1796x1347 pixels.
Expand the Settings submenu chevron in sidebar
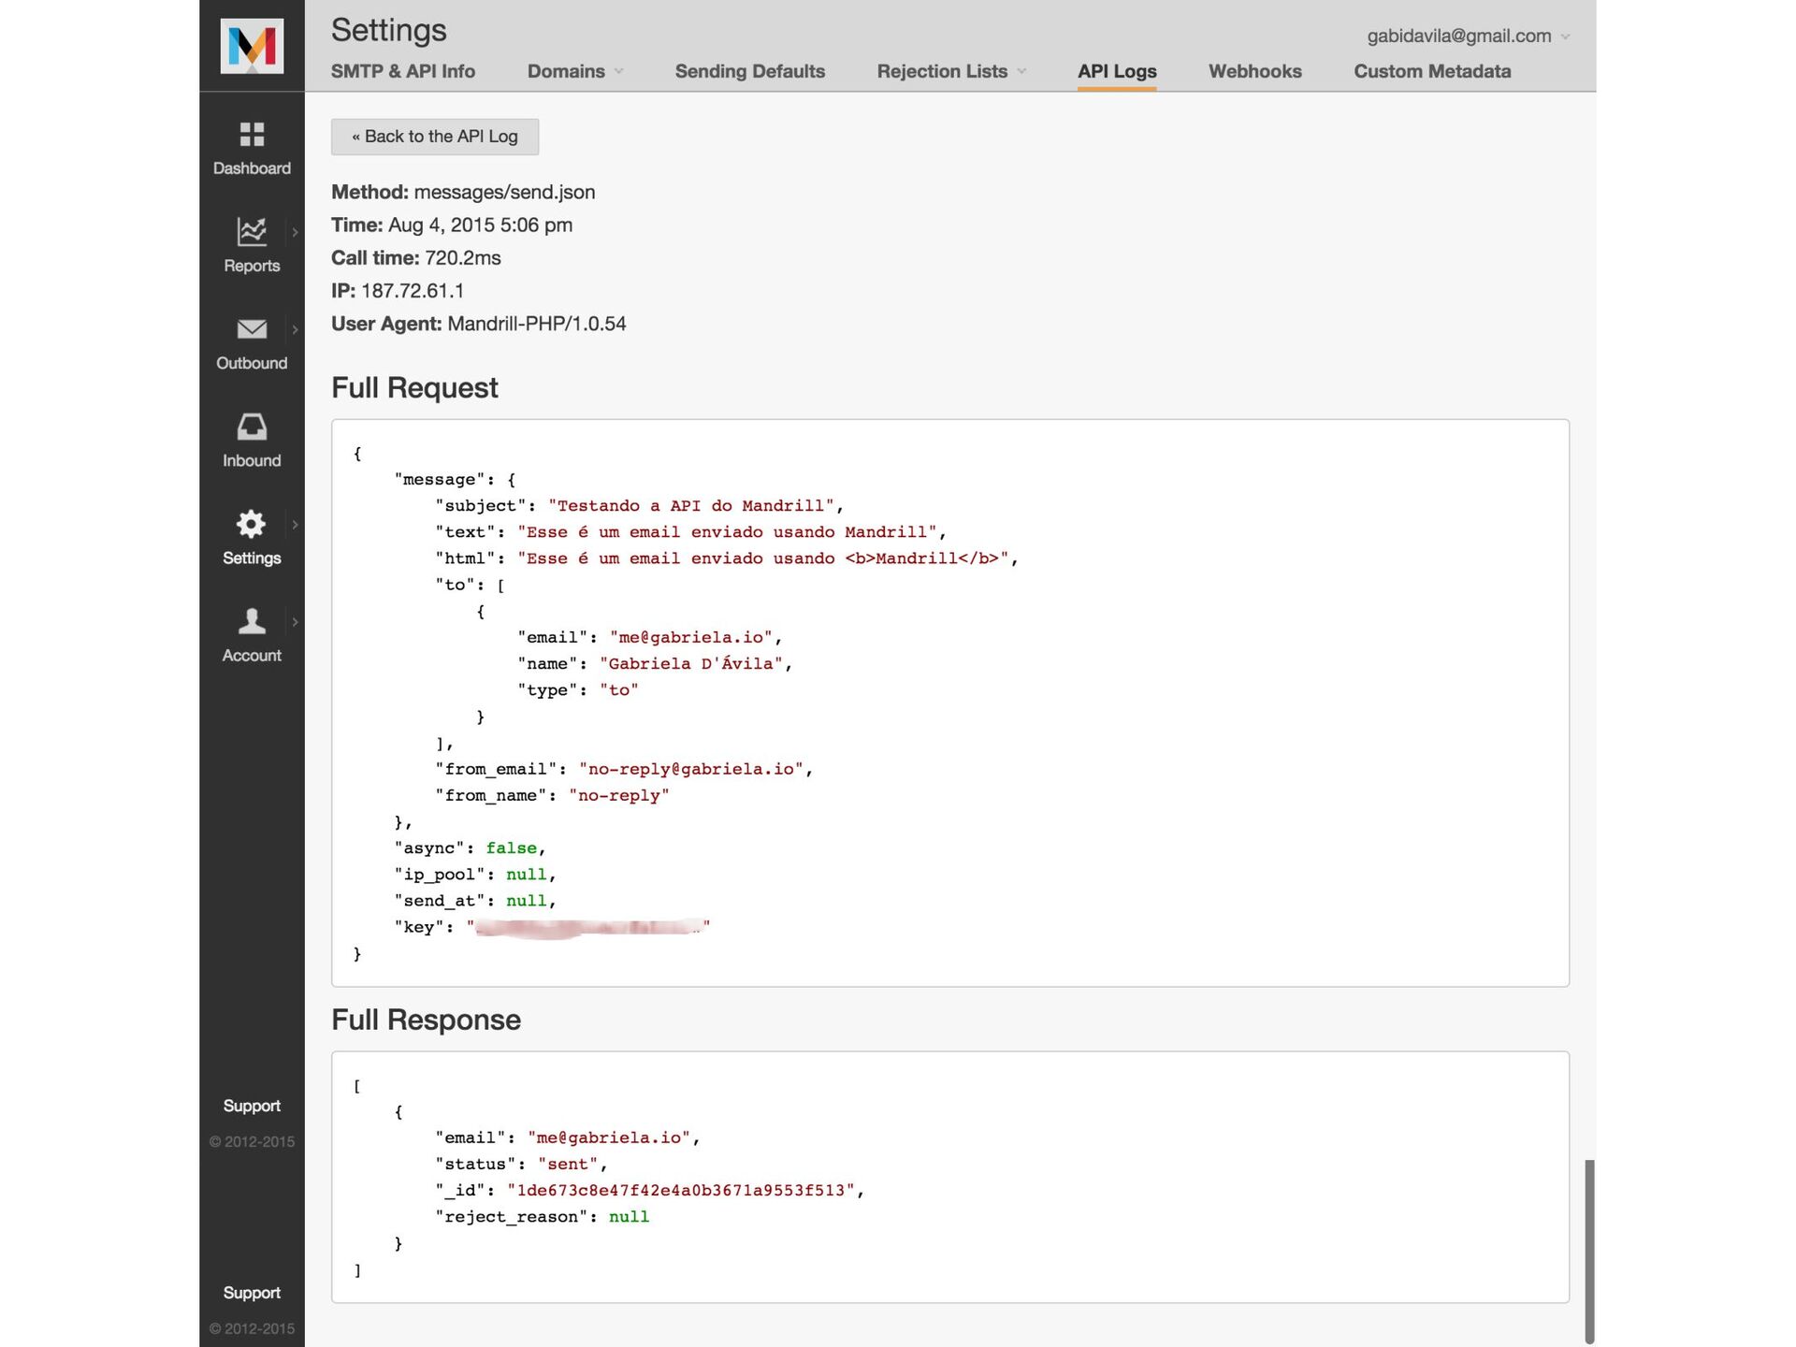[x=295, y=524]
